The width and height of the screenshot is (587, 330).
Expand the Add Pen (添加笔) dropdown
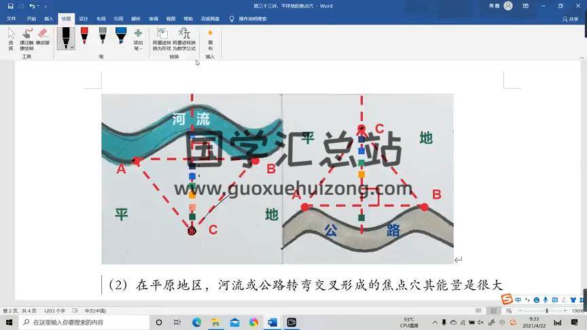138,41
